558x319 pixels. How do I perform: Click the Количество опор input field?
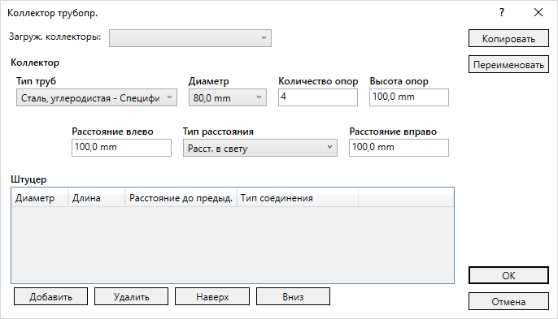[x=318, y=97]
